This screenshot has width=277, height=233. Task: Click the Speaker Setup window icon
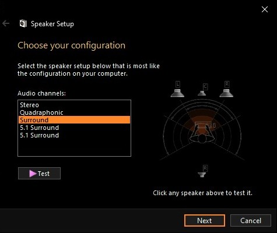(x=23, y=23)
